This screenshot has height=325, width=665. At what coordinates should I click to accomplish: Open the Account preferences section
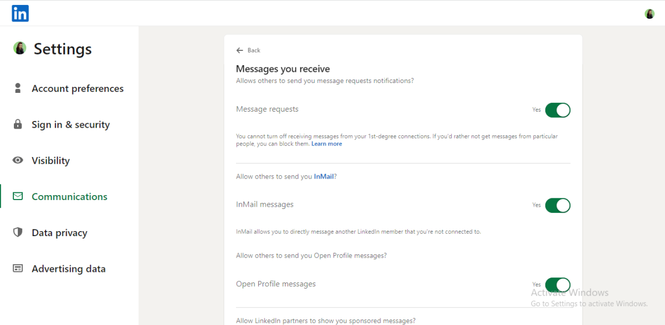point(78,88)
